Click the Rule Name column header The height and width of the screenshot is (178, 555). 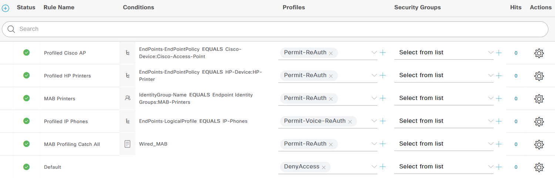[59, 7]
